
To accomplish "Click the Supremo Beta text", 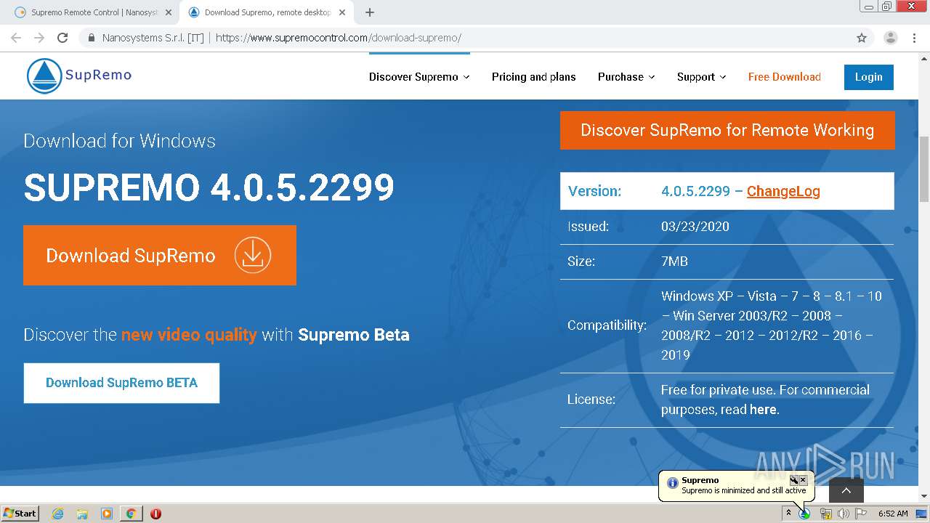I will [354, 335].
